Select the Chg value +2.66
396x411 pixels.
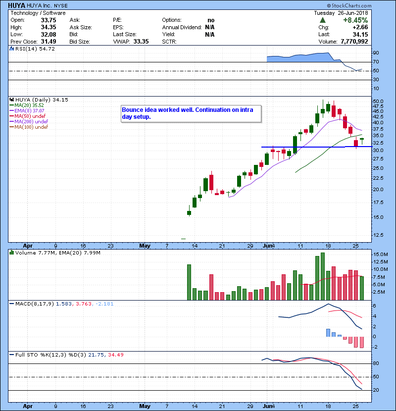point(360,27)
